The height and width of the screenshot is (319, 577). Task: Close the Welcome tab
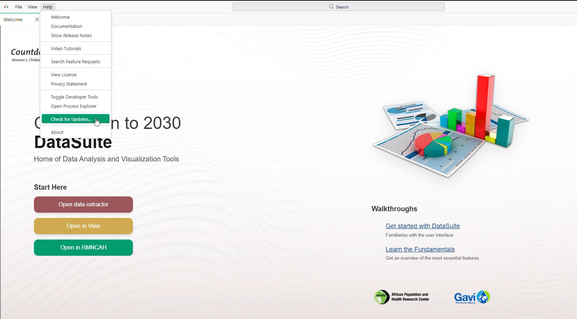(x=37, y=19)
